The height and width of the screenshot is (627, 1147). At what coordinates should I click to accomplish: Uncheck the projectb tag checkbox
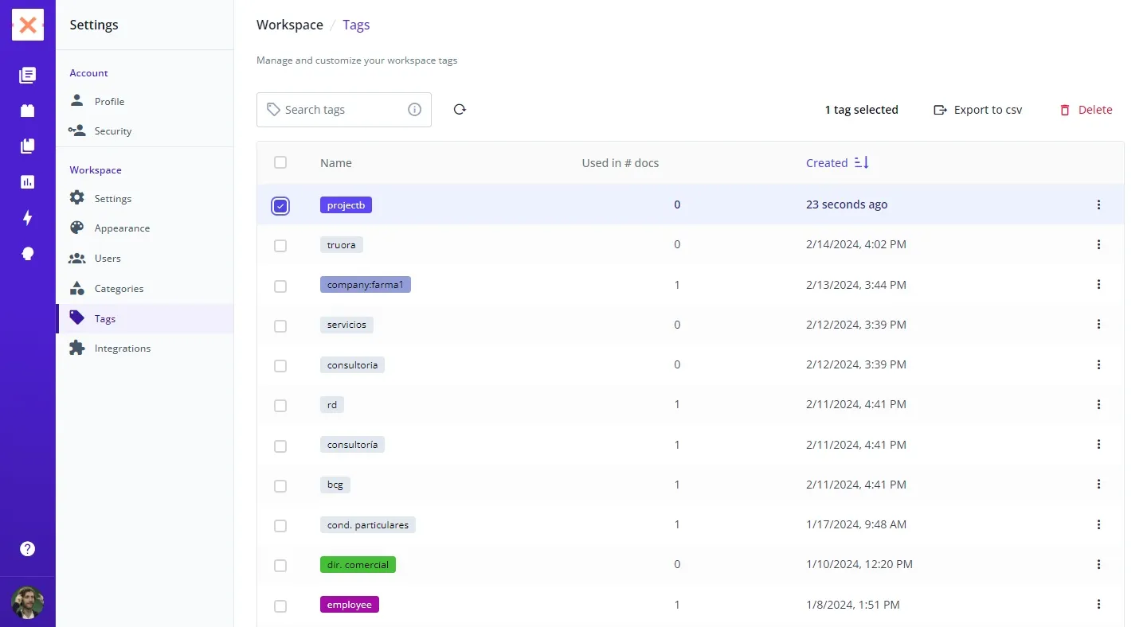280,206
